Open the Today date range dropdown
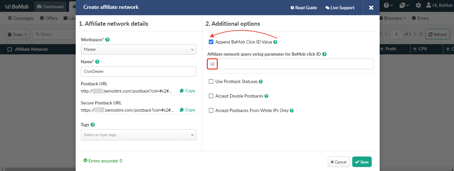Image resolution: width=454 pixels, height=171 pixels. pyautogui.click(x=18, y=34)
